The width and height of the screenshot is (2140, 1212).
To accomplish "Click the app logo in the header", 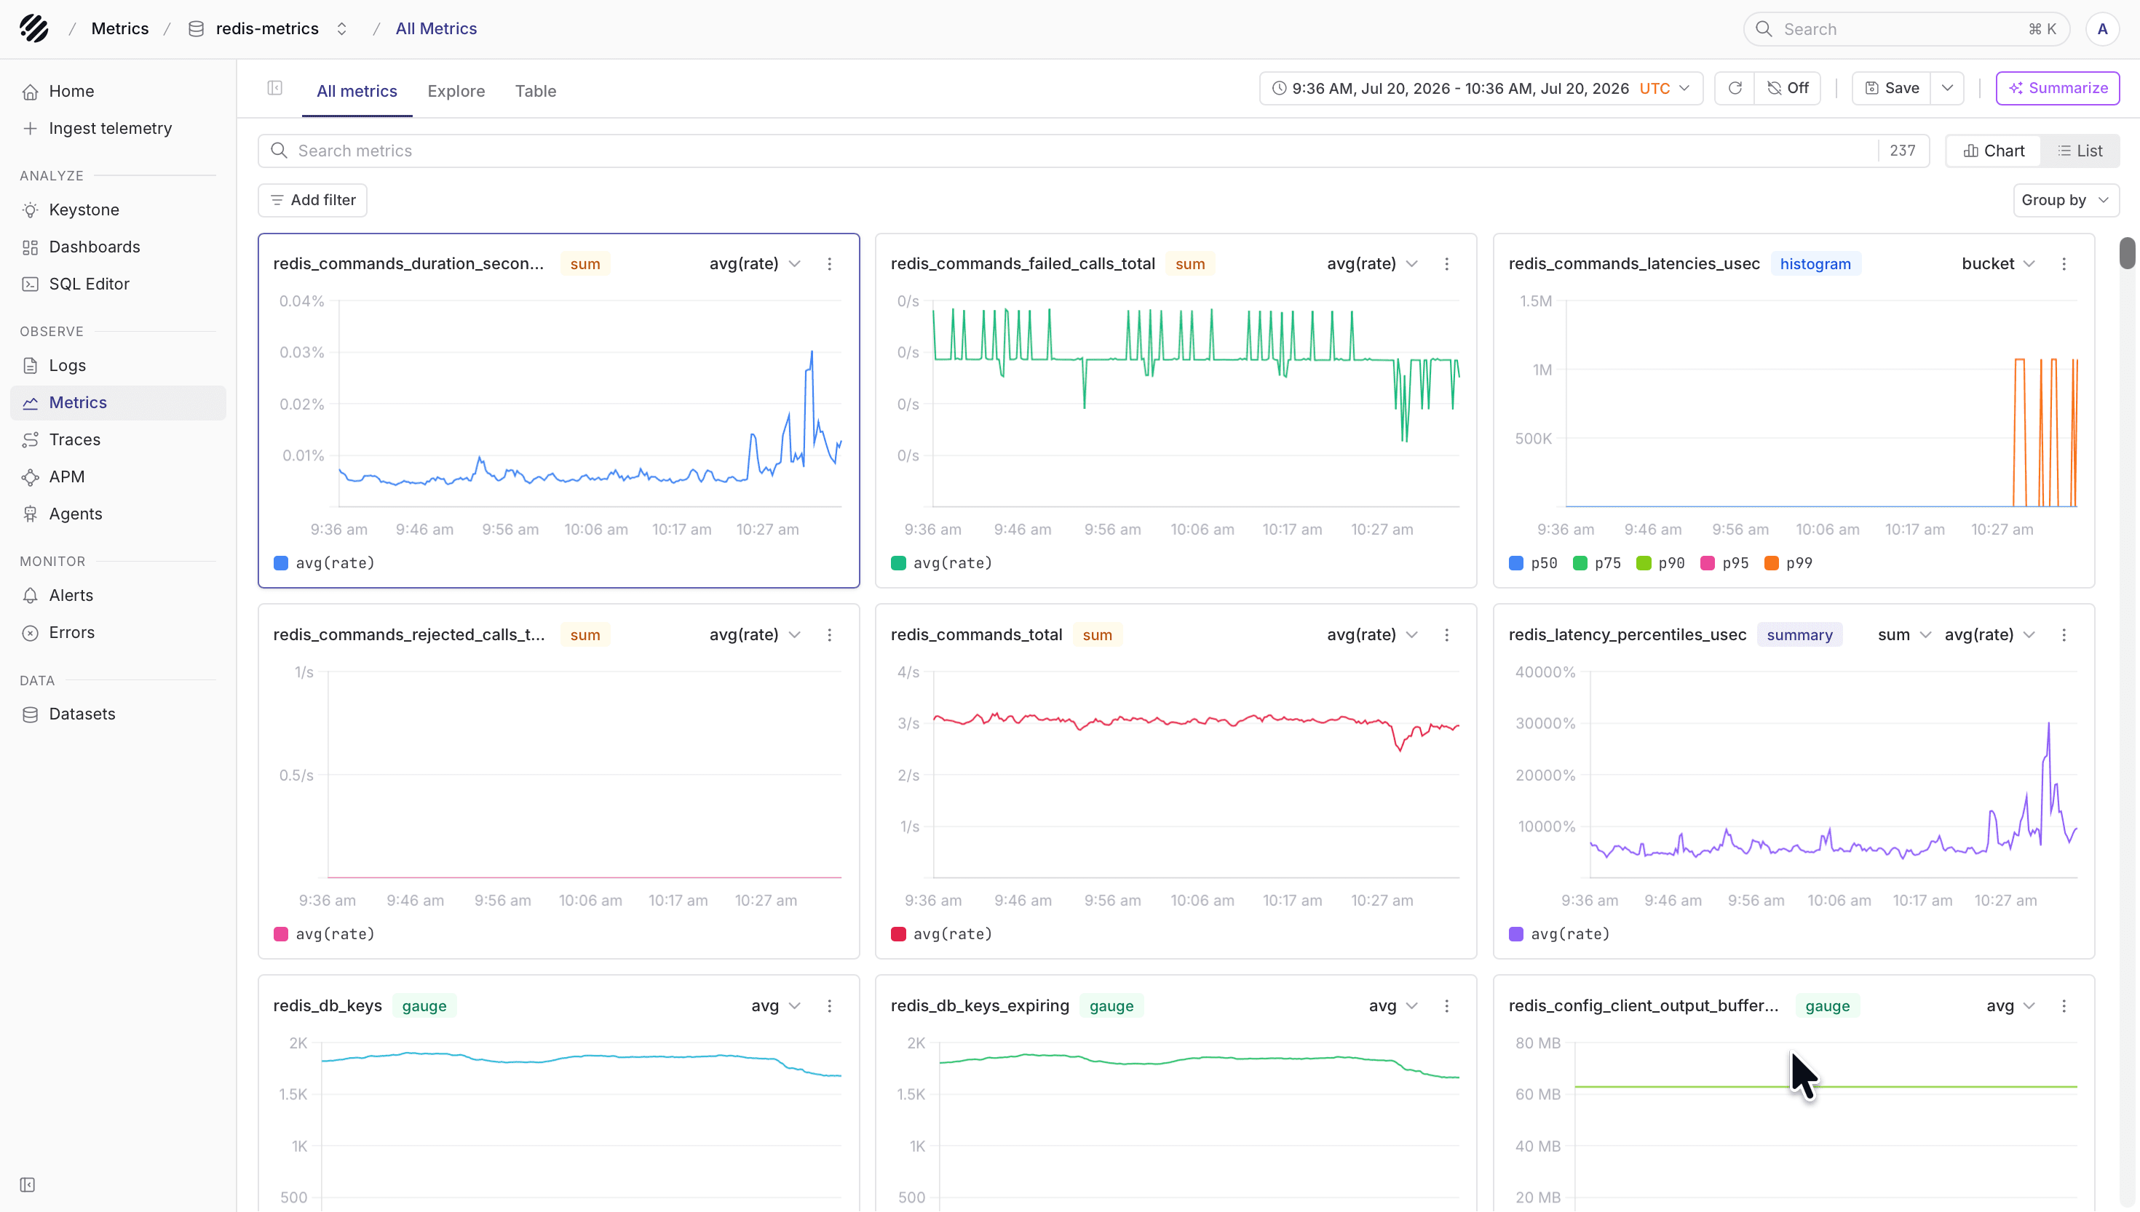I will 34,28.
